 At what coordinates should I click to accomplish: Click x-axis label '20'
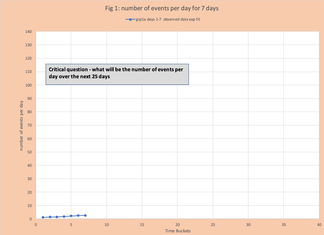(x=177, y=225)
